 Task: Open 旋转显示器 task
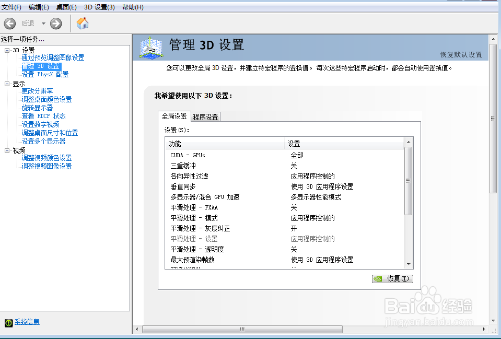click(x=38, y=108)
